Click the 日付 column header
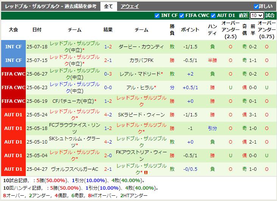Viewport: 277px width, 201px height. point(37,29)
